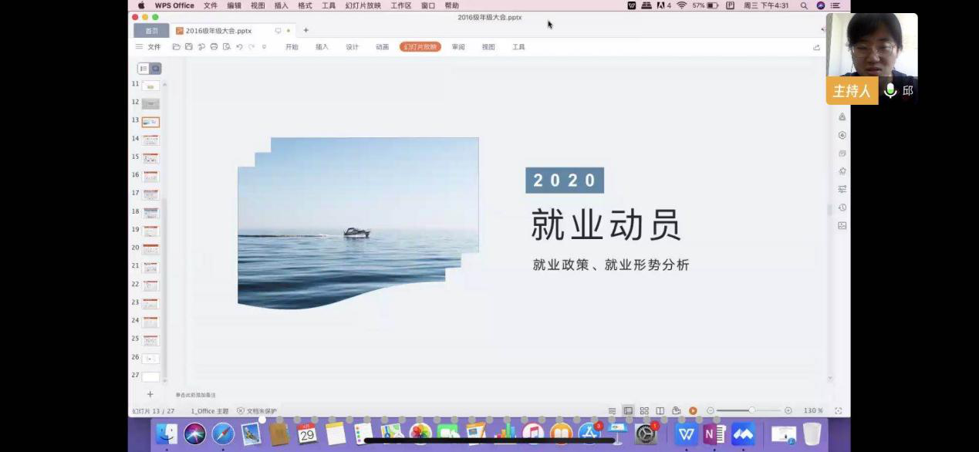Start slideshow with orange play icon
This screenshot has height=452, width=979.
(693, 411)
